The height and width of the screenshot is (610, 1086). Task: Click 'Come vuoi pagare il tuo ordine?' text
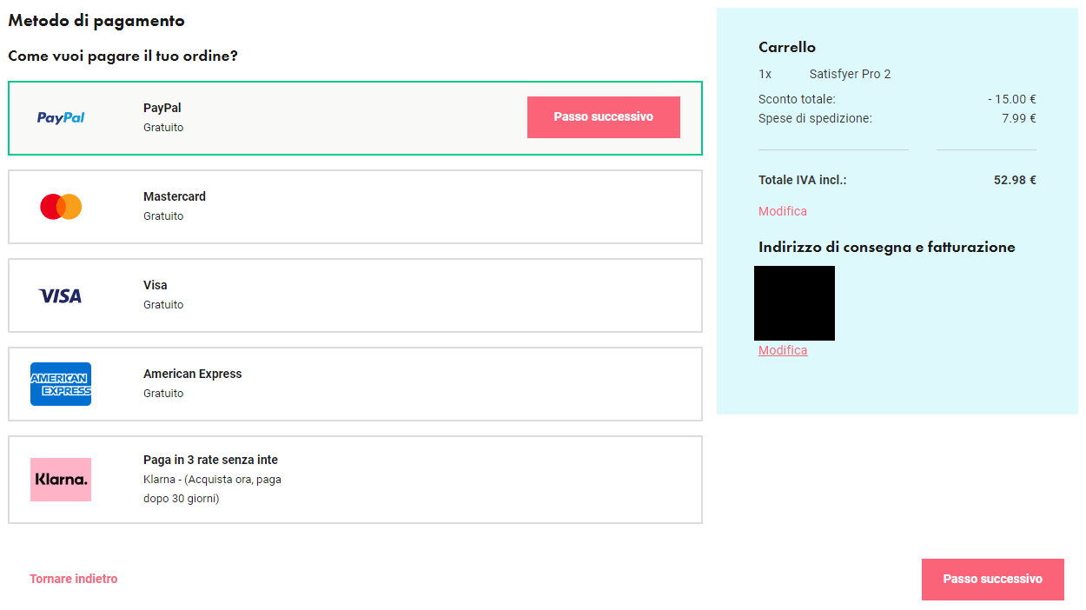click(123, 56)
